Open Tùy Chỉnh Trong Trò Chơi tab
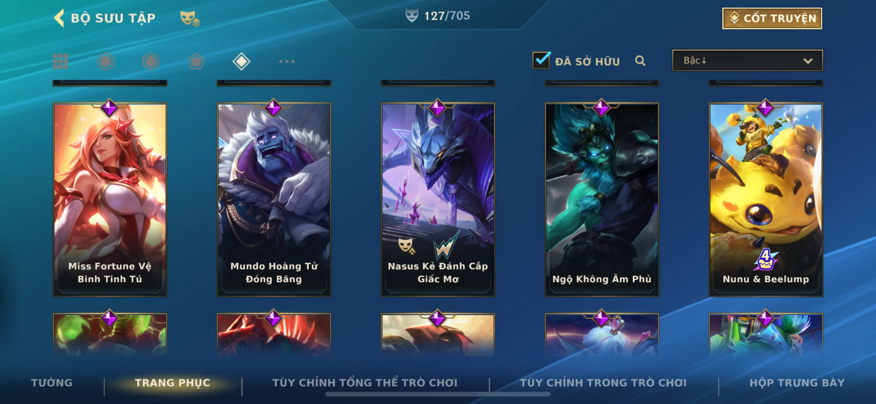Viewport: 876px width, 404px height. coord(603,383)
